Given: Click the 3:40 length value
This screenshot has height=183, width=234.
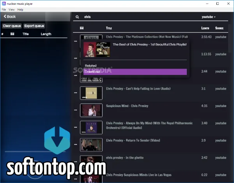Looking at the screenshot, I should pyautogui.click(x=204, y=123).
